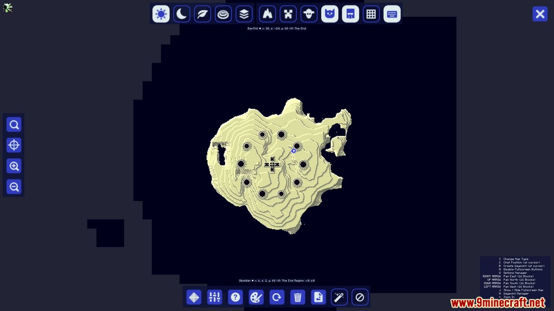Viewport: 554px width, 311px height.
Task: Click the trash can delete icon
Action: point(298,297)
